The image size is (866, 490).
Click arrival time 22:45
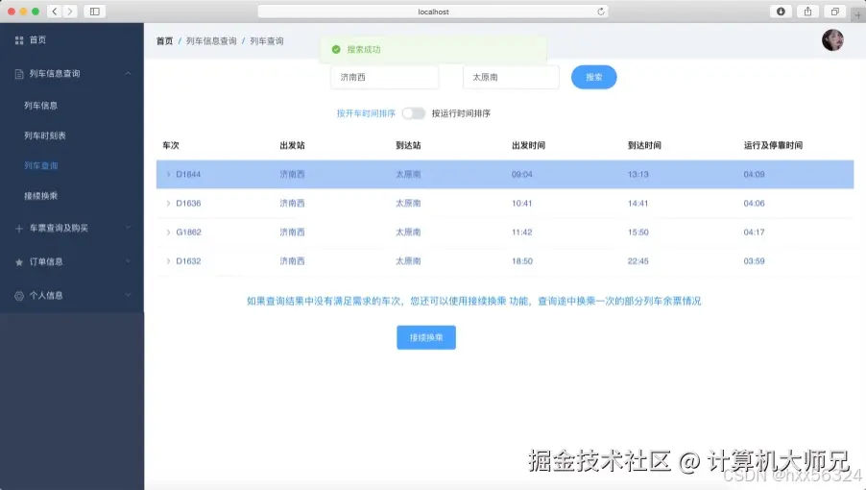637,261
